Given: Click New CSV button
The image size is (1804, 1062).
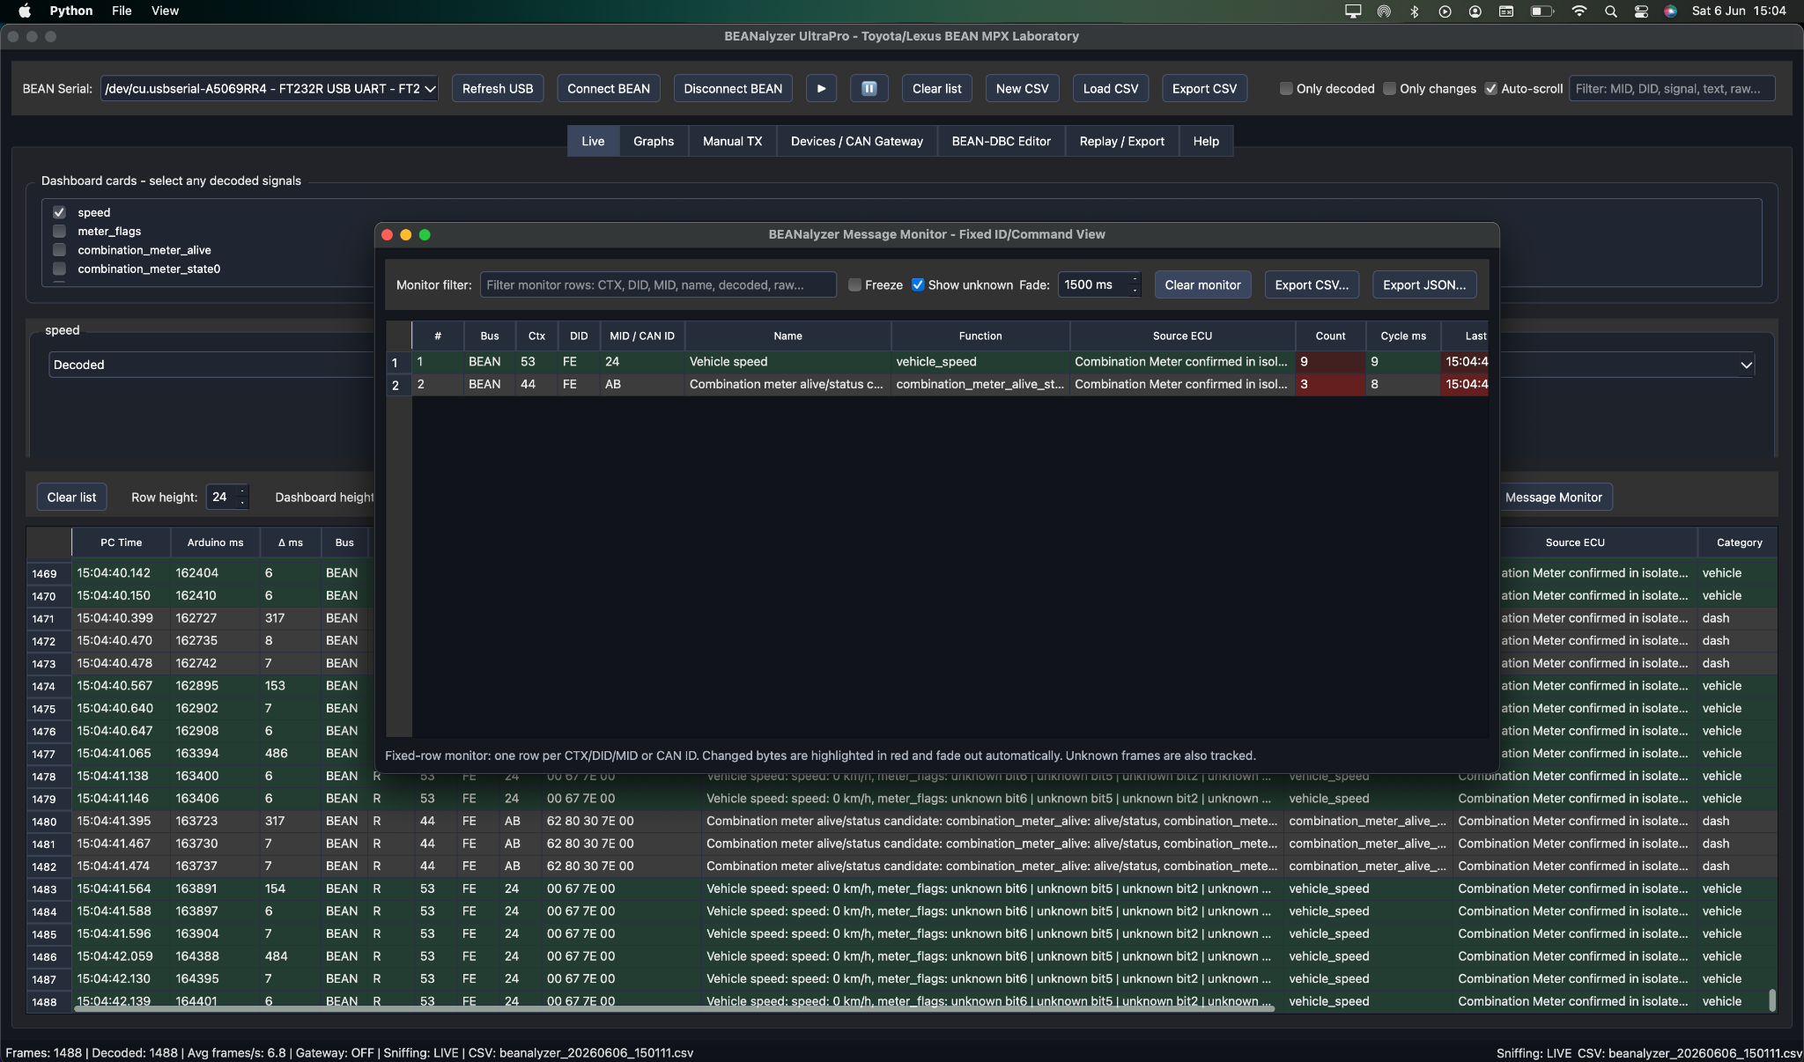Looking at the screenshot, I should [1022, 89].
